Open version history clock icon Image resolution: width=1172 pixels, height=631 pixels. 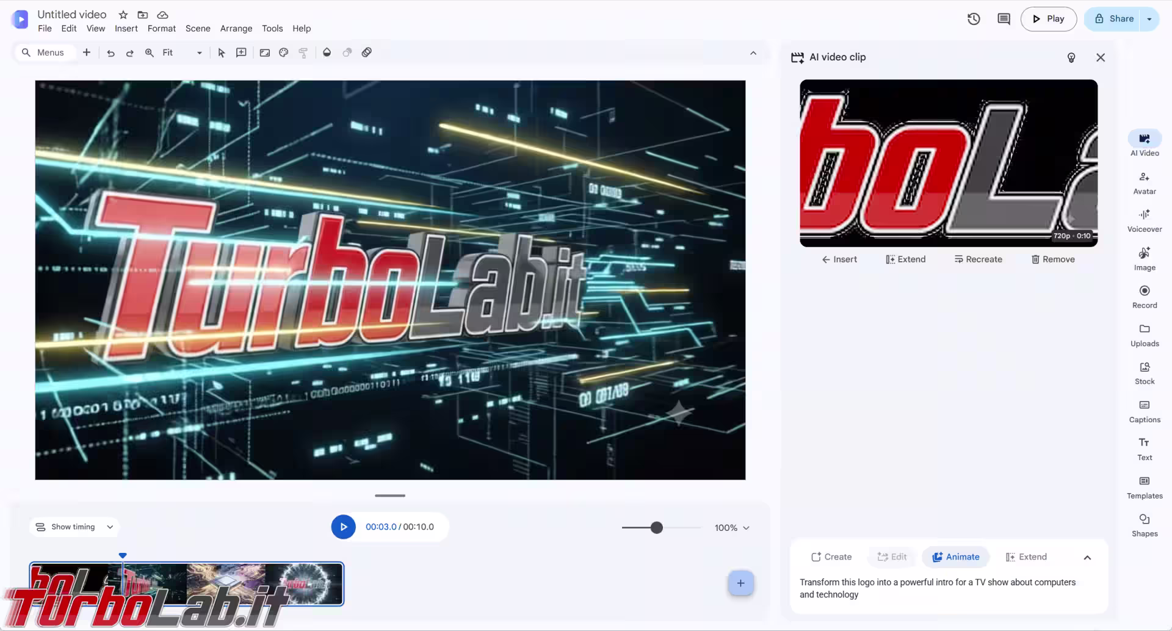(x=974, y=19)
